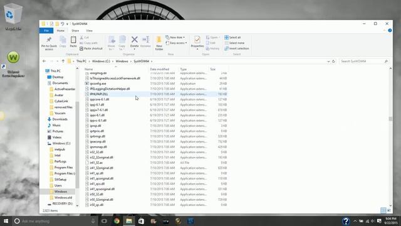Select the ipconfig.exe file
The height and width of the screenshot is (226, 401).
98,83
